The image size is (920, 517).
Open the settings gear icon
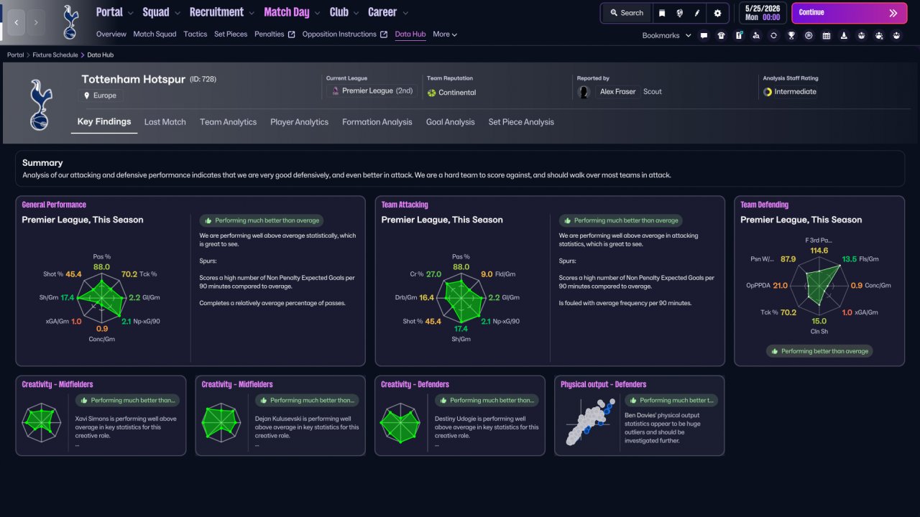coord(717,13)
